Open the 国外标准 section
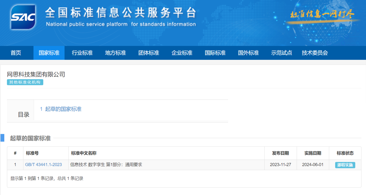Screen dimensions: 366x195 tap(248, 53)
